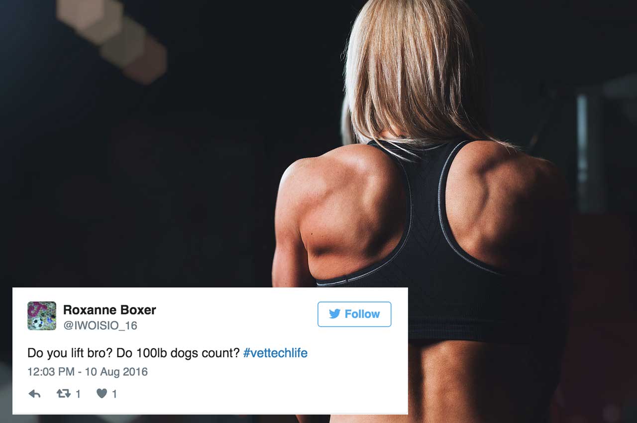Click the reply arrow icon

(34, 394)
